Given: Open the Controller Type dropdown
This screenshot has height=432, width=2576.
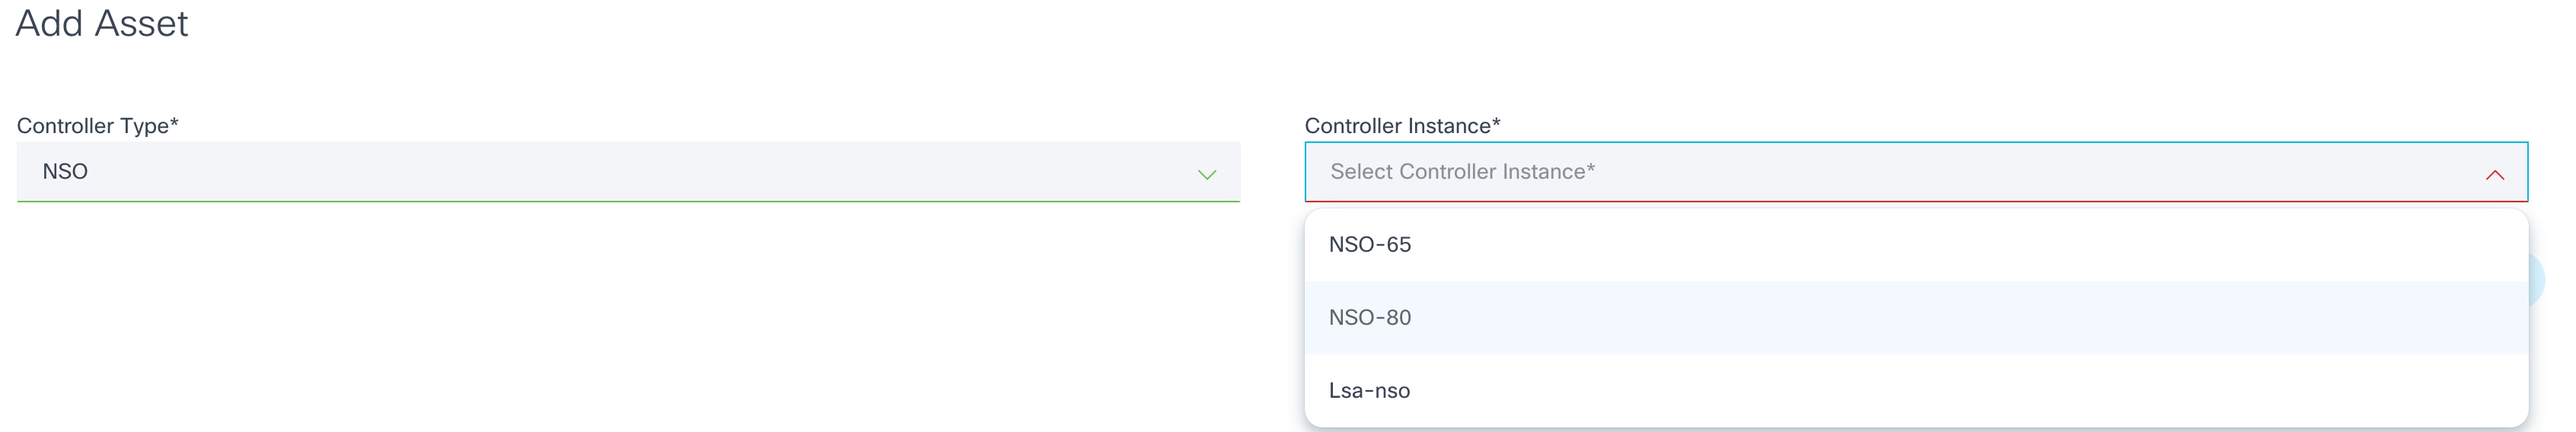Looking at the screenshot, I should coord(628,172).
